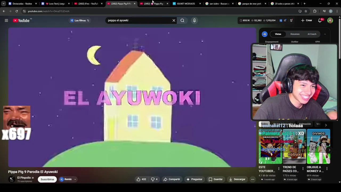Download video with Descargar
The image size is (341, 192).
coord(237,179)
